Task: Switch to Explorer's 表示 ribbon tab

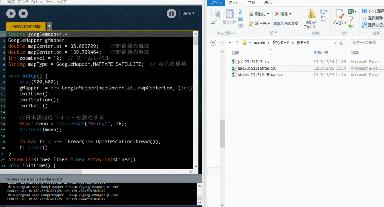Action: (x=268, y=3)
